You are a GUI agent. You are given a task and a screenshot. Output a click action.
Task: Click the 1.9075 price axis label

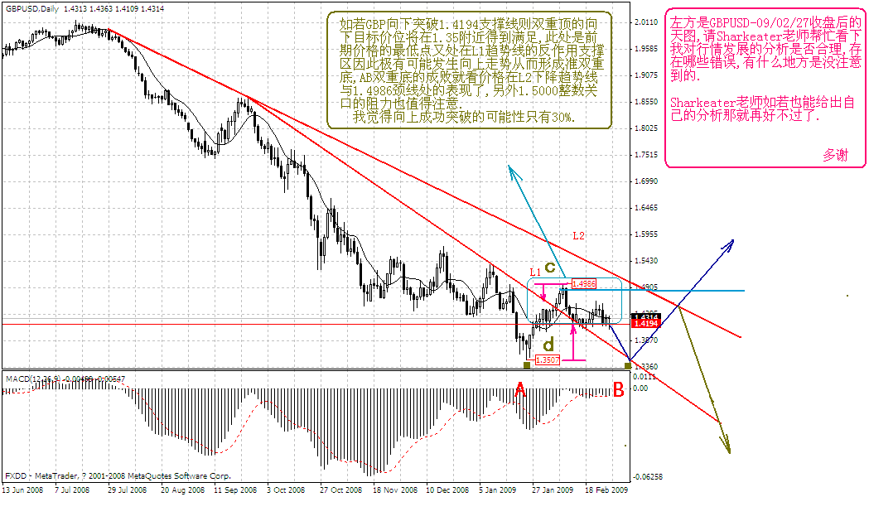(x=645, y=75)
